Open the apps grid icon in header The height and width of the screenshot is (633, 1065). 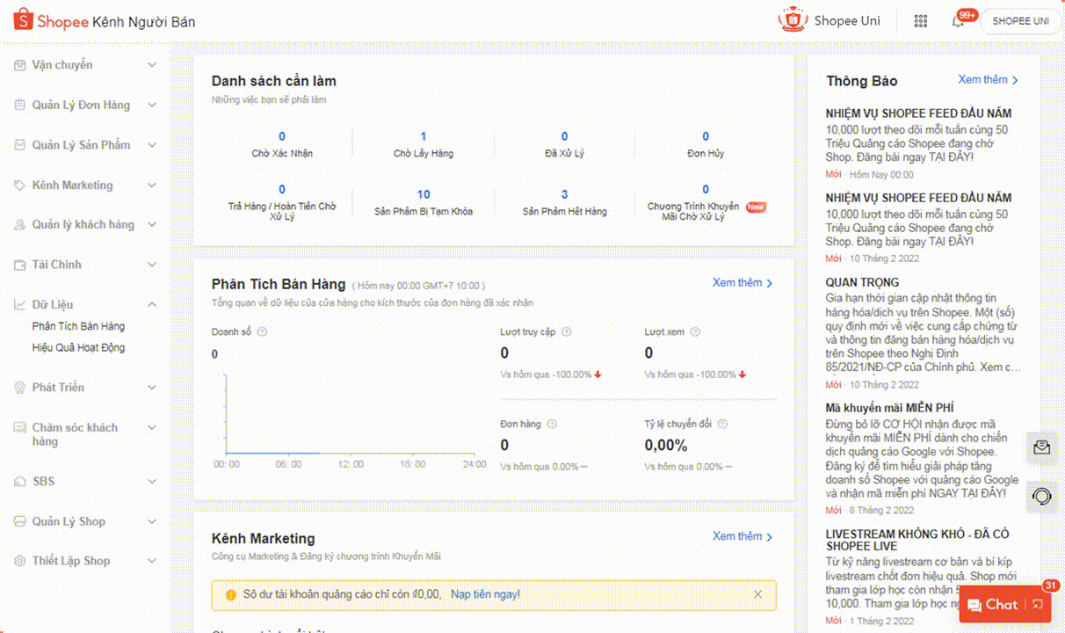(921, 21)
